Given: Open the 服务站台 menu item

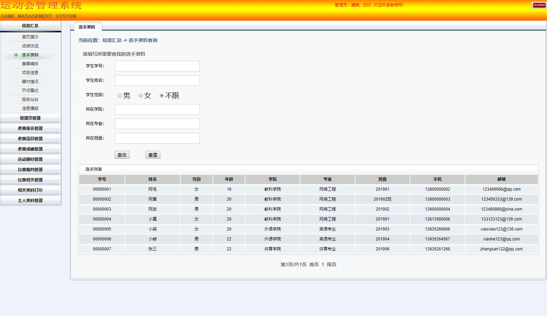Looking at the screenshot, I should tap(30, 100).
